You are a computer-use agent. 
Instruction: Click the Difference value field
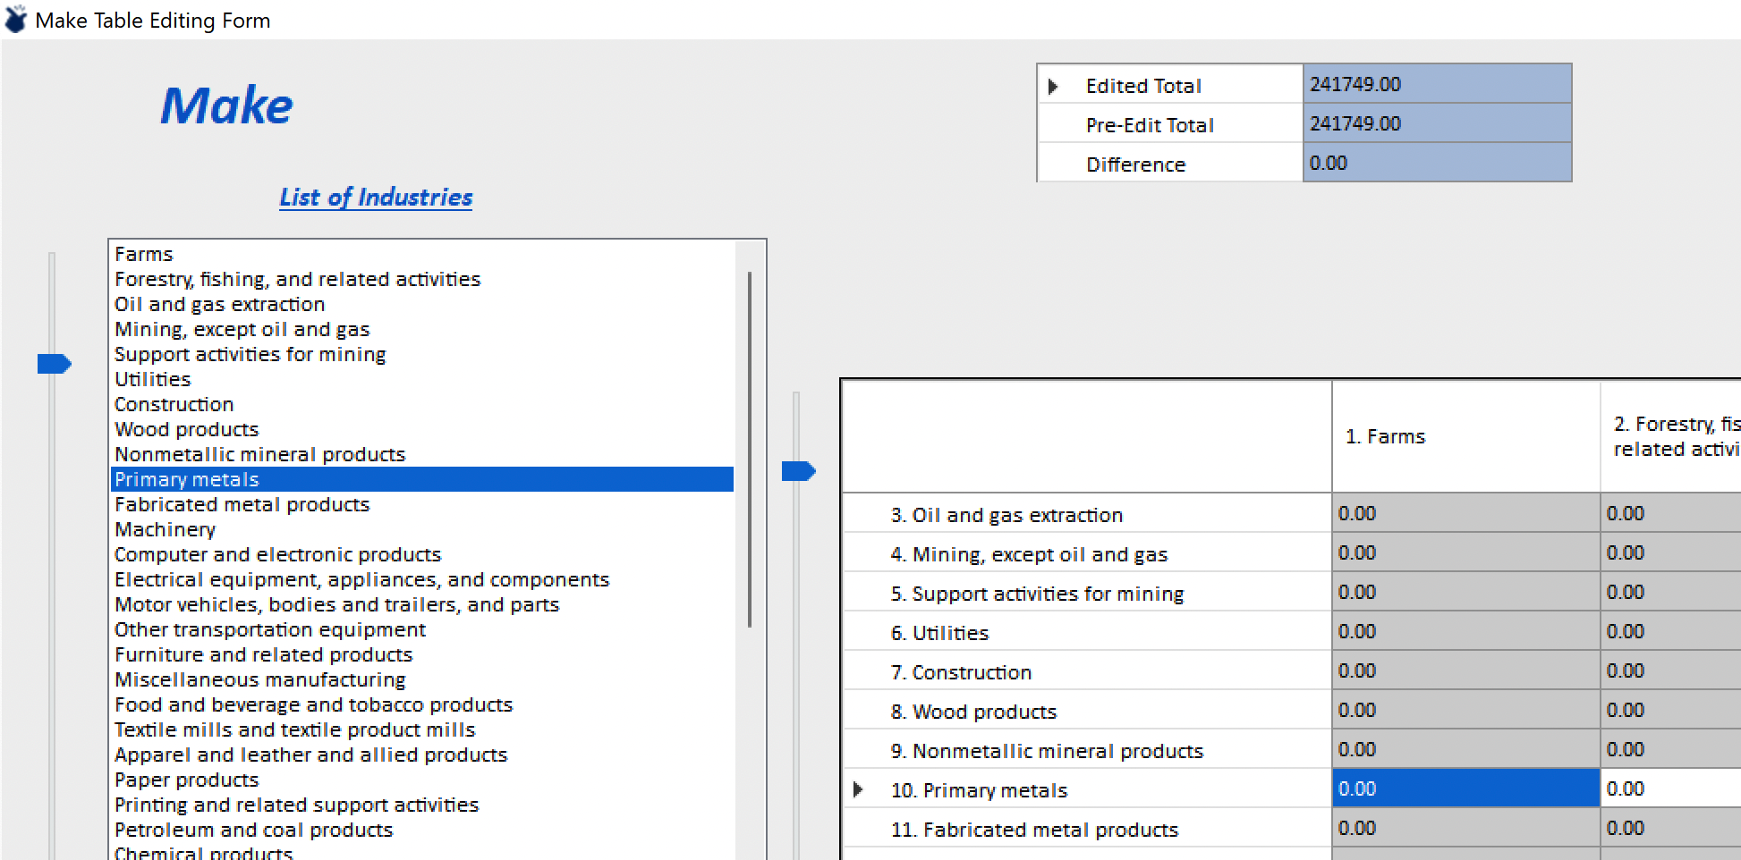(1437, 163)
